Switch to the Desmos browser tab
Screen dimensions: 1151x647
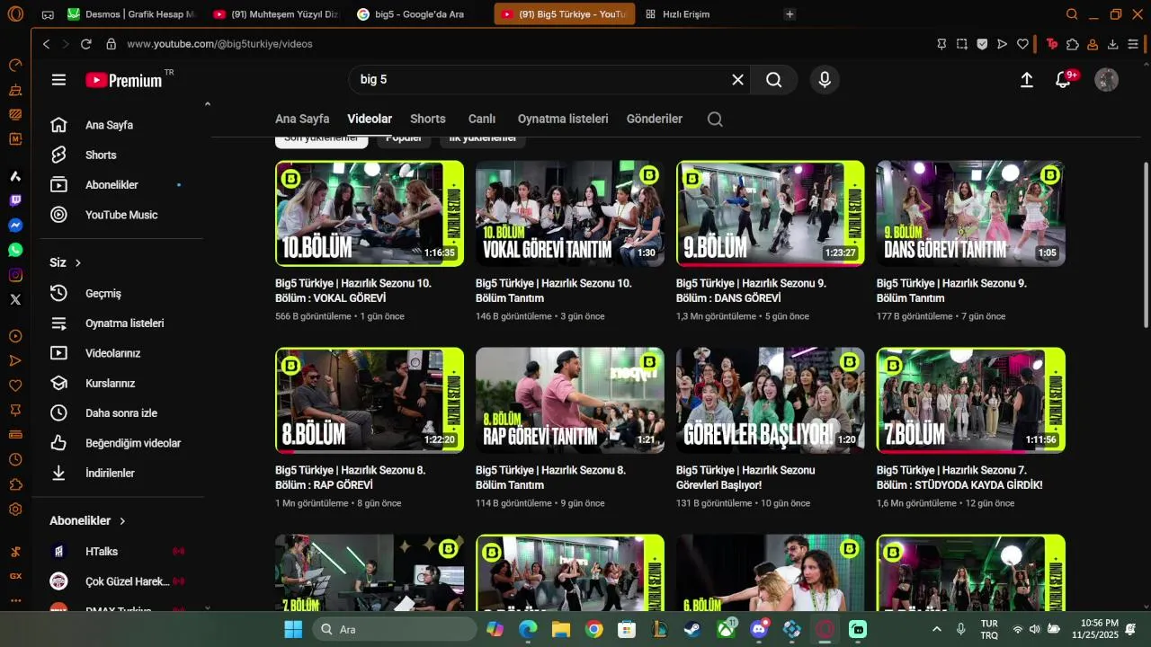(x=132, y=14)
